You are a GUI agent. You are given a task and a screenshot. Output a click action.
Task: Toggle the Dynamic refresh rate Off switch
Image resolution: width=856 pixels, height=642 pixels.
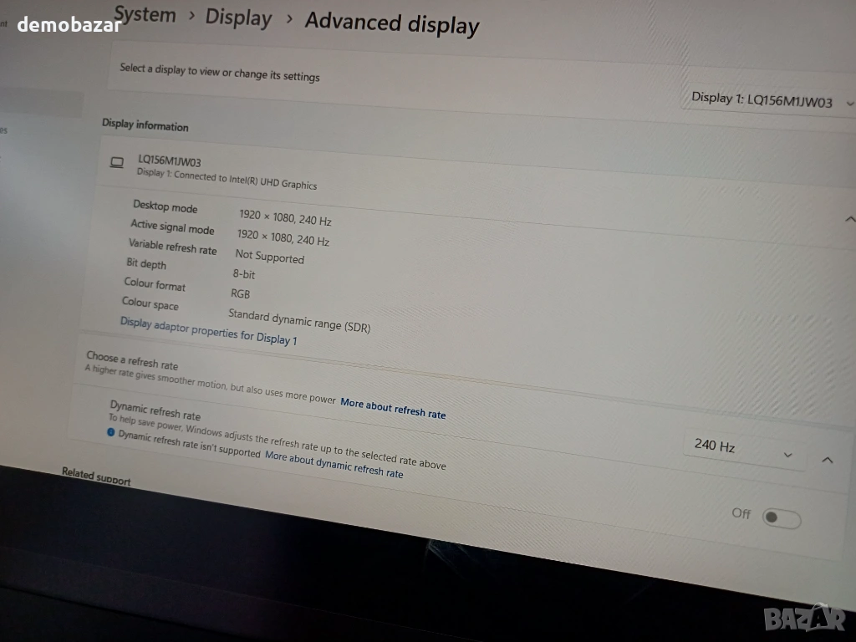(x=782, y=517)
